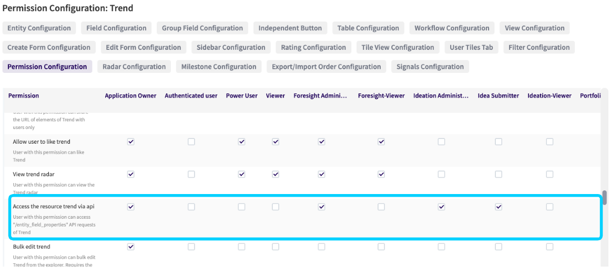Open the Workflow Configuration tab

coord(452,28)
